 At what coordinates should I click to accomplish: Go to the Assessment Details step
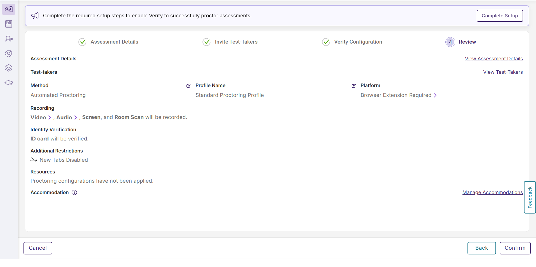point(114,42)
